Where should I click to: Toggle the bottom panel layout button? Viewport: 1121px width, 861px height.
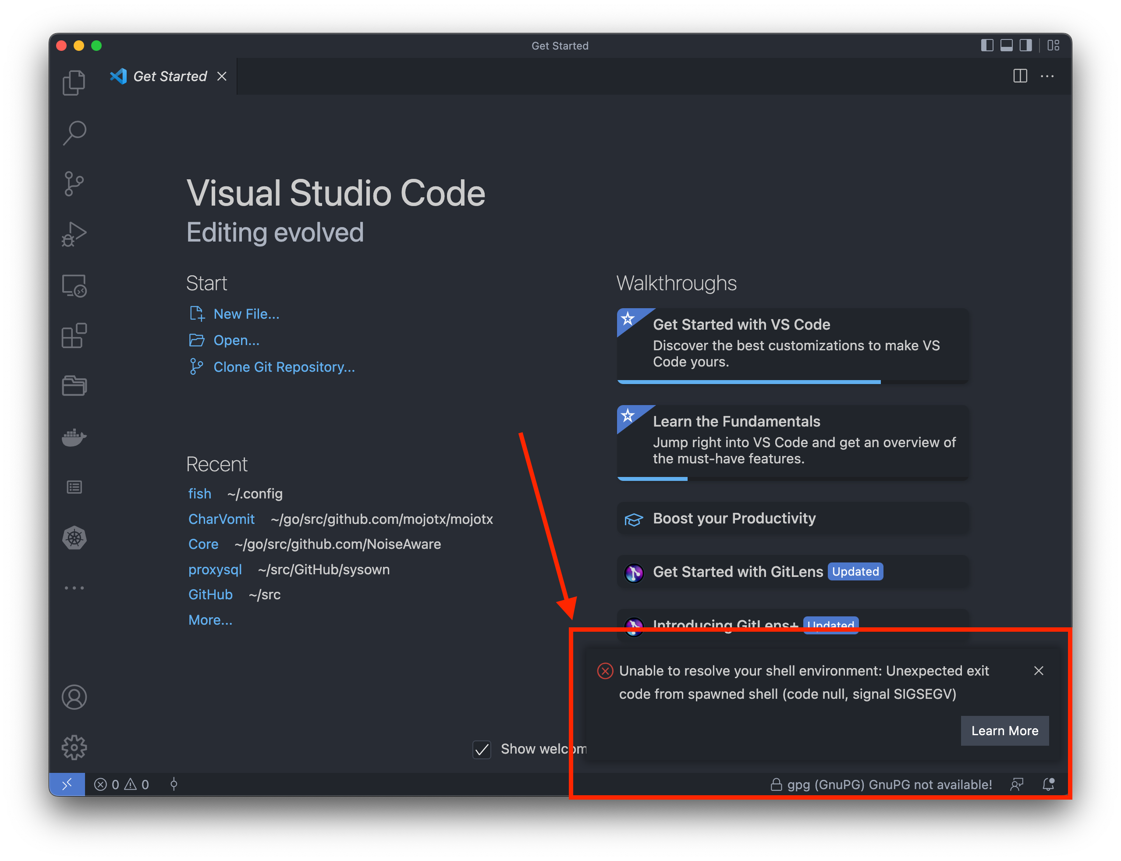click(1006, 46)
